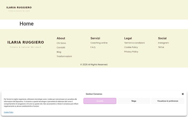Viewport: 188px width, 117px height.
Task: Click the Ilaria Ruggiero footer logo
Action: point(26,44)
